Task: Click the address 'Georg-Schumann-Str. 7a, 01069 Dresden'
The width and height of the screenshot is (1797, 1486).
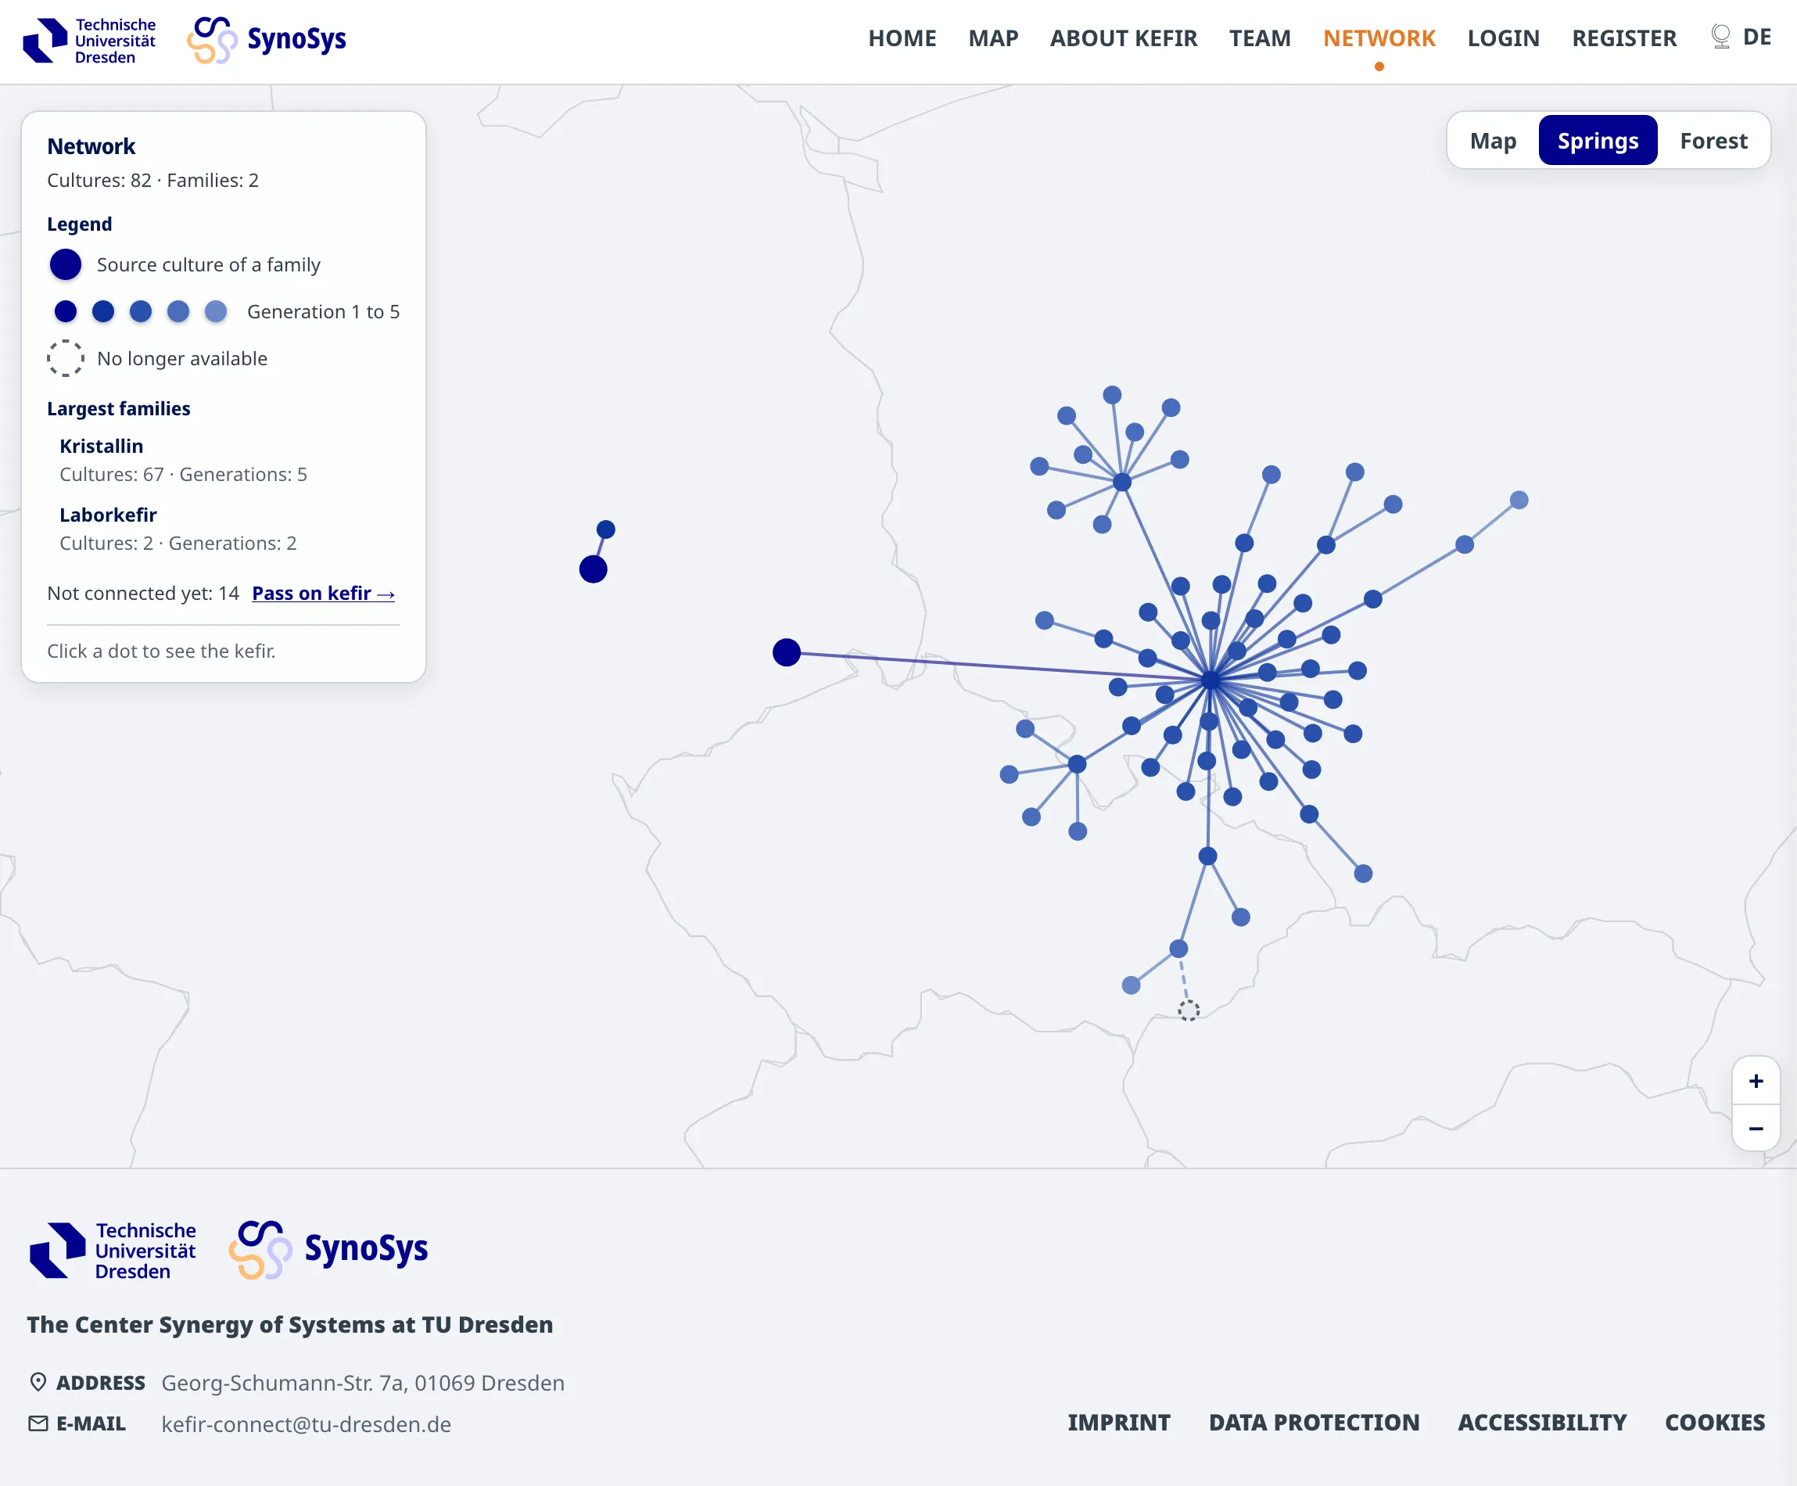Action: pos(363,1384)
